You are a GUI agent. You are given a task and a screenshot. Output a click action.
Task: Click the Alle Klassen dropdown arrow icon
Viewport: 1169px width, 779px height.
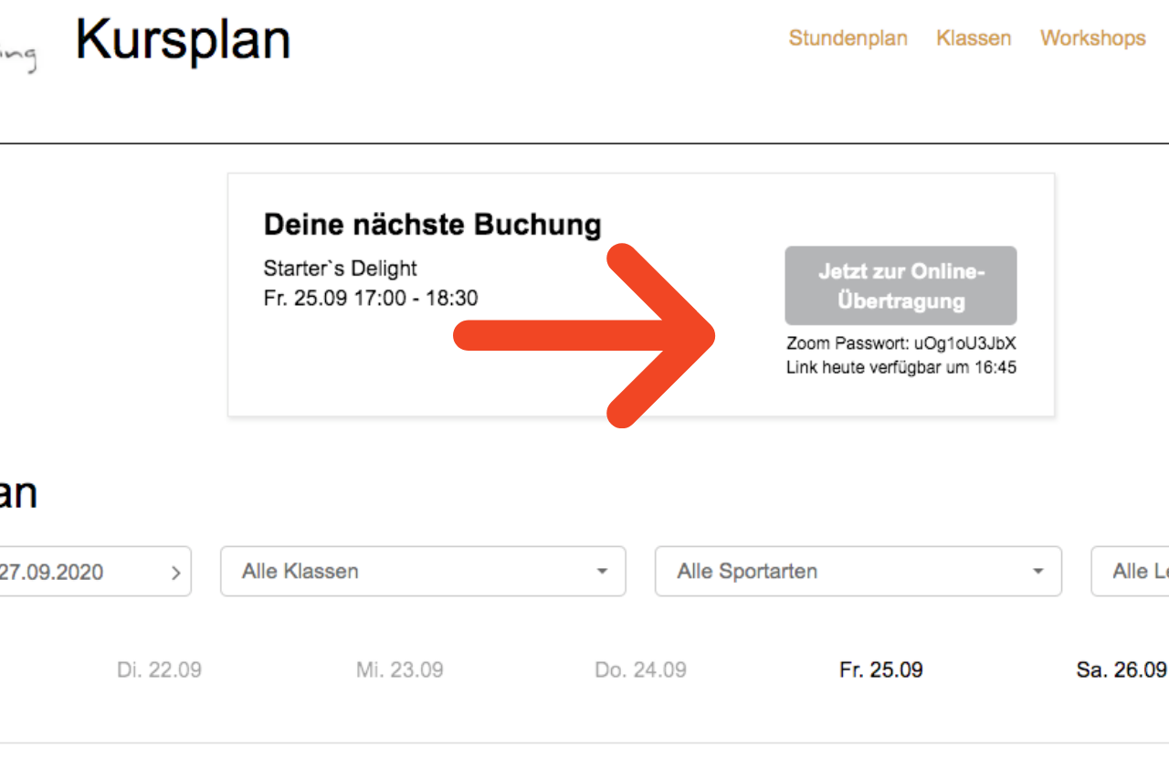(x=602, y=572)
